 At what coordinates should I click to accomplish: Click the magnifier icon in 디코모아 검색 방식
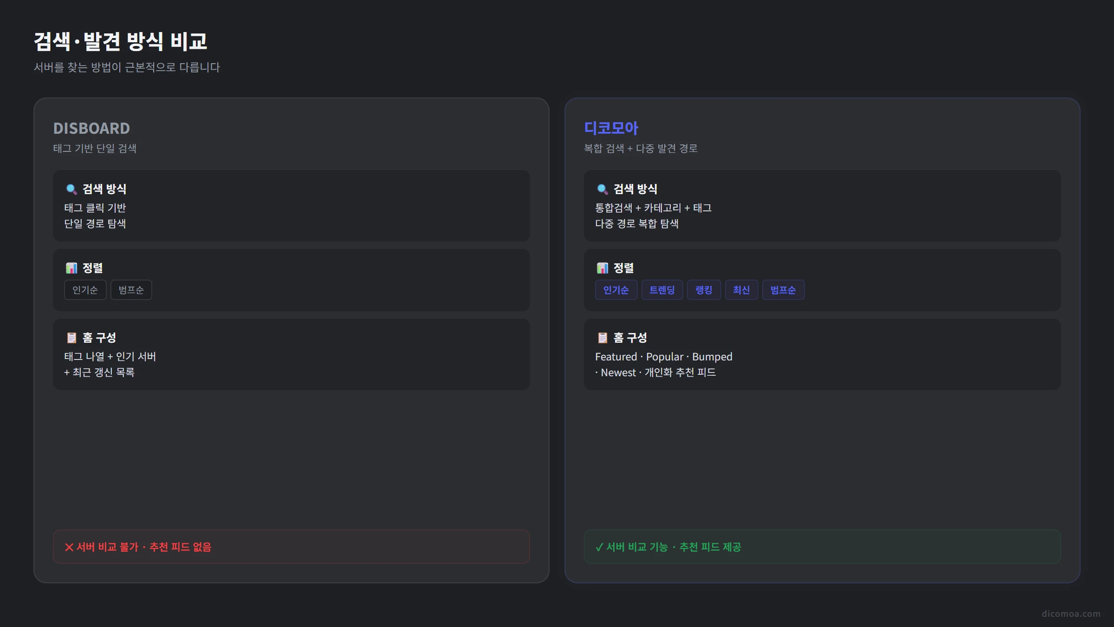click(602, 189)
